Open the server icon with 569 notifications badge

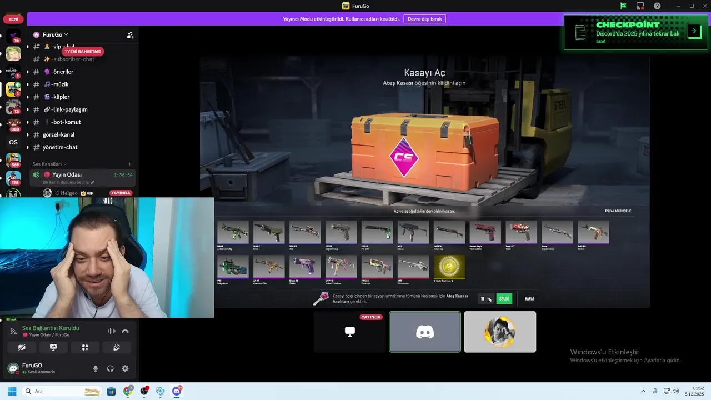click(13, 160)
